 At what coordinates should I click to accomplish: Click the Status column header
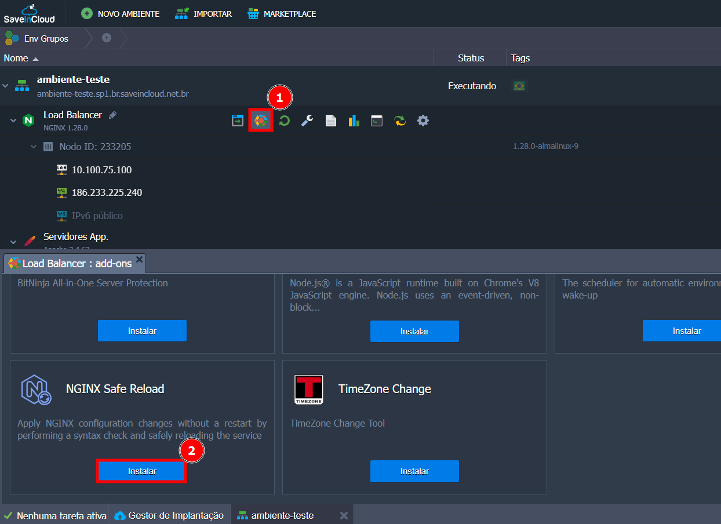coord(471,58)
